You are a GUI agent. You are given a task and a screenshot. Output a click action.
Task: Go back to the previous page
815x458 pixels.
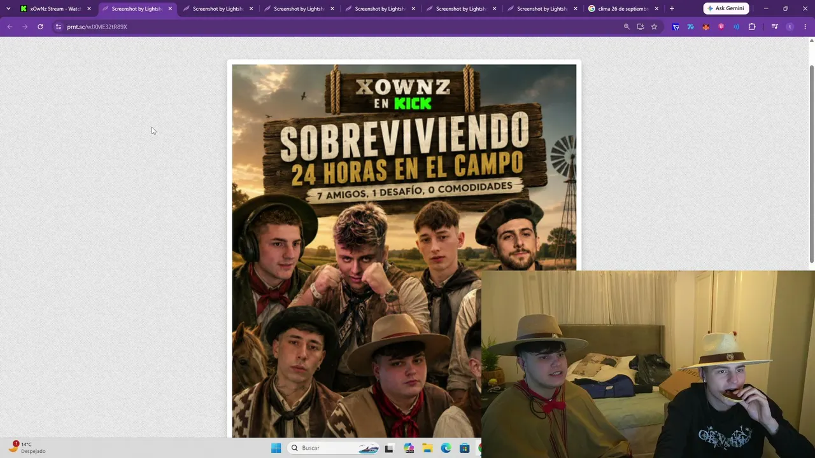tap(10, 27)
